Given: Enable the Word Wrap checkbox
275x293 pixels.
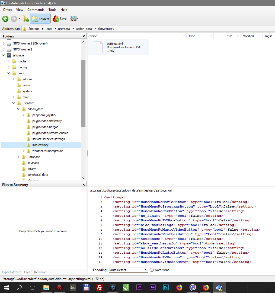Looking at the screenshot, I should [x=152, y=270].
